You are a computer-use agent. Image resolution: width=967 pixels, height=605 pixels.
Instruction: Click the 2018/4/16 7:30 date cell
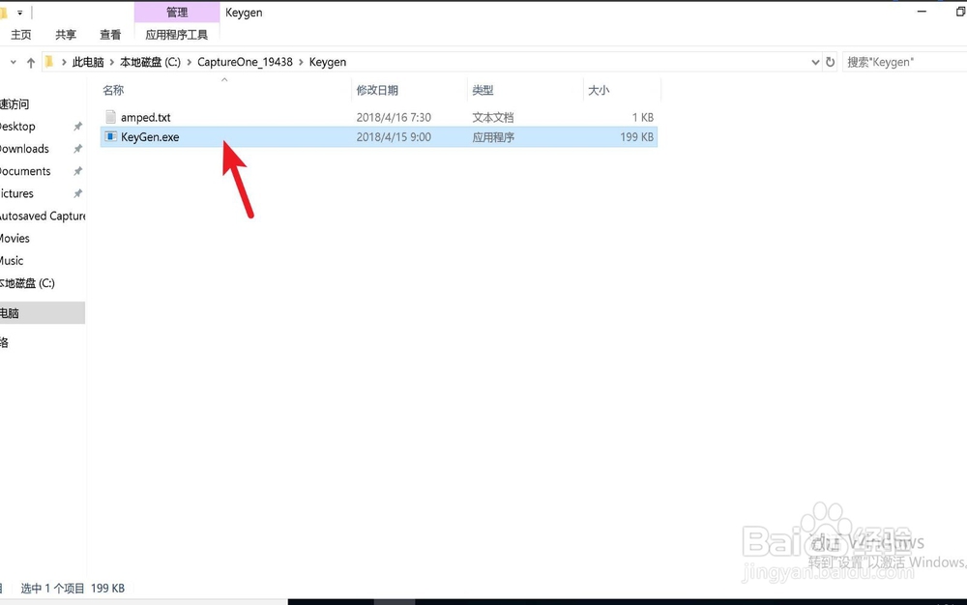394,117
